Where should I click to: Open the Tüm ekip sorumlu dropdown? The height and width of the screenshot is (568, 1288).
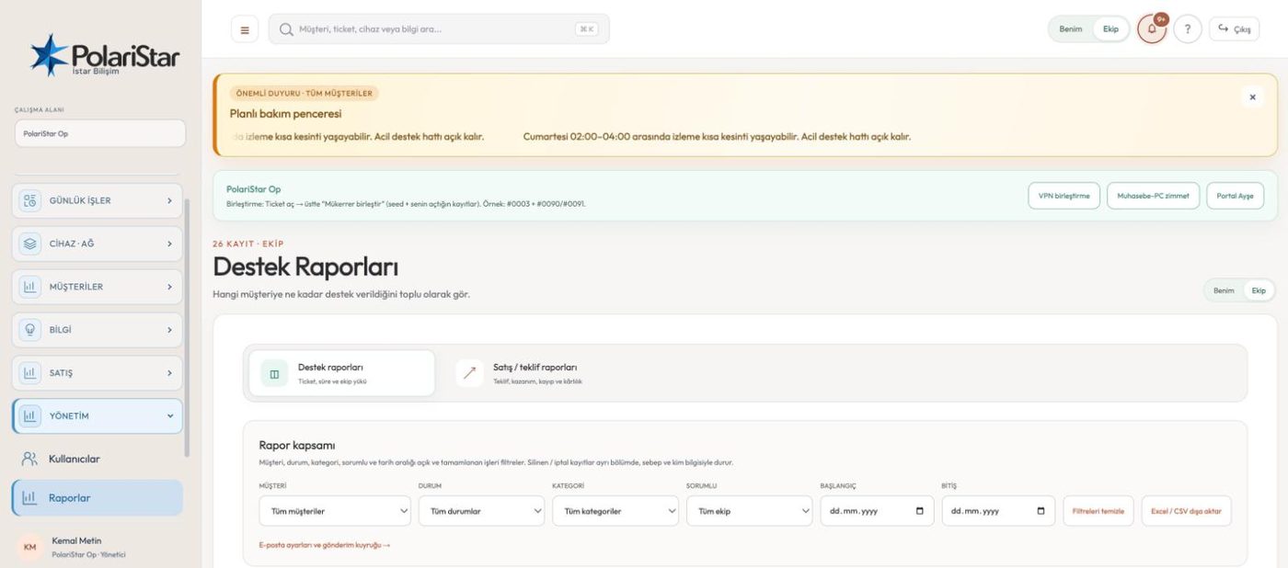(x=749, y=511)
